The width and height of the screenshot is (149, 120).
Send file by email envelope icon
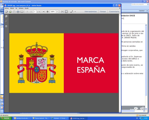point(22,12)
